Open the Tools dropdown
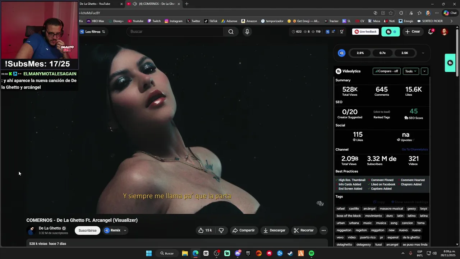The width and height of the screenshot is (460, 259). (411, 71)
